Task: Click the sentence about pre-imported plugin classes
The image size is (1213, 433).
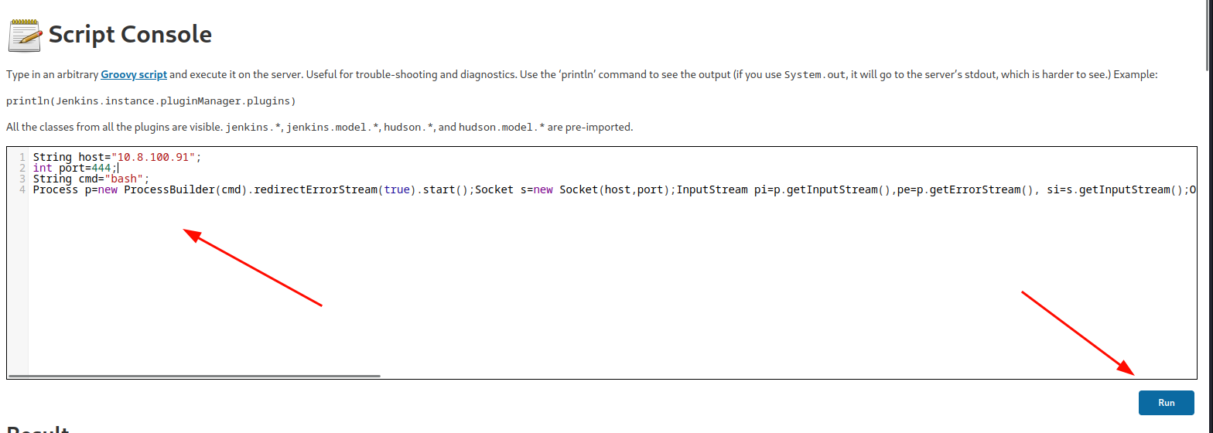Action: (319, 127)
